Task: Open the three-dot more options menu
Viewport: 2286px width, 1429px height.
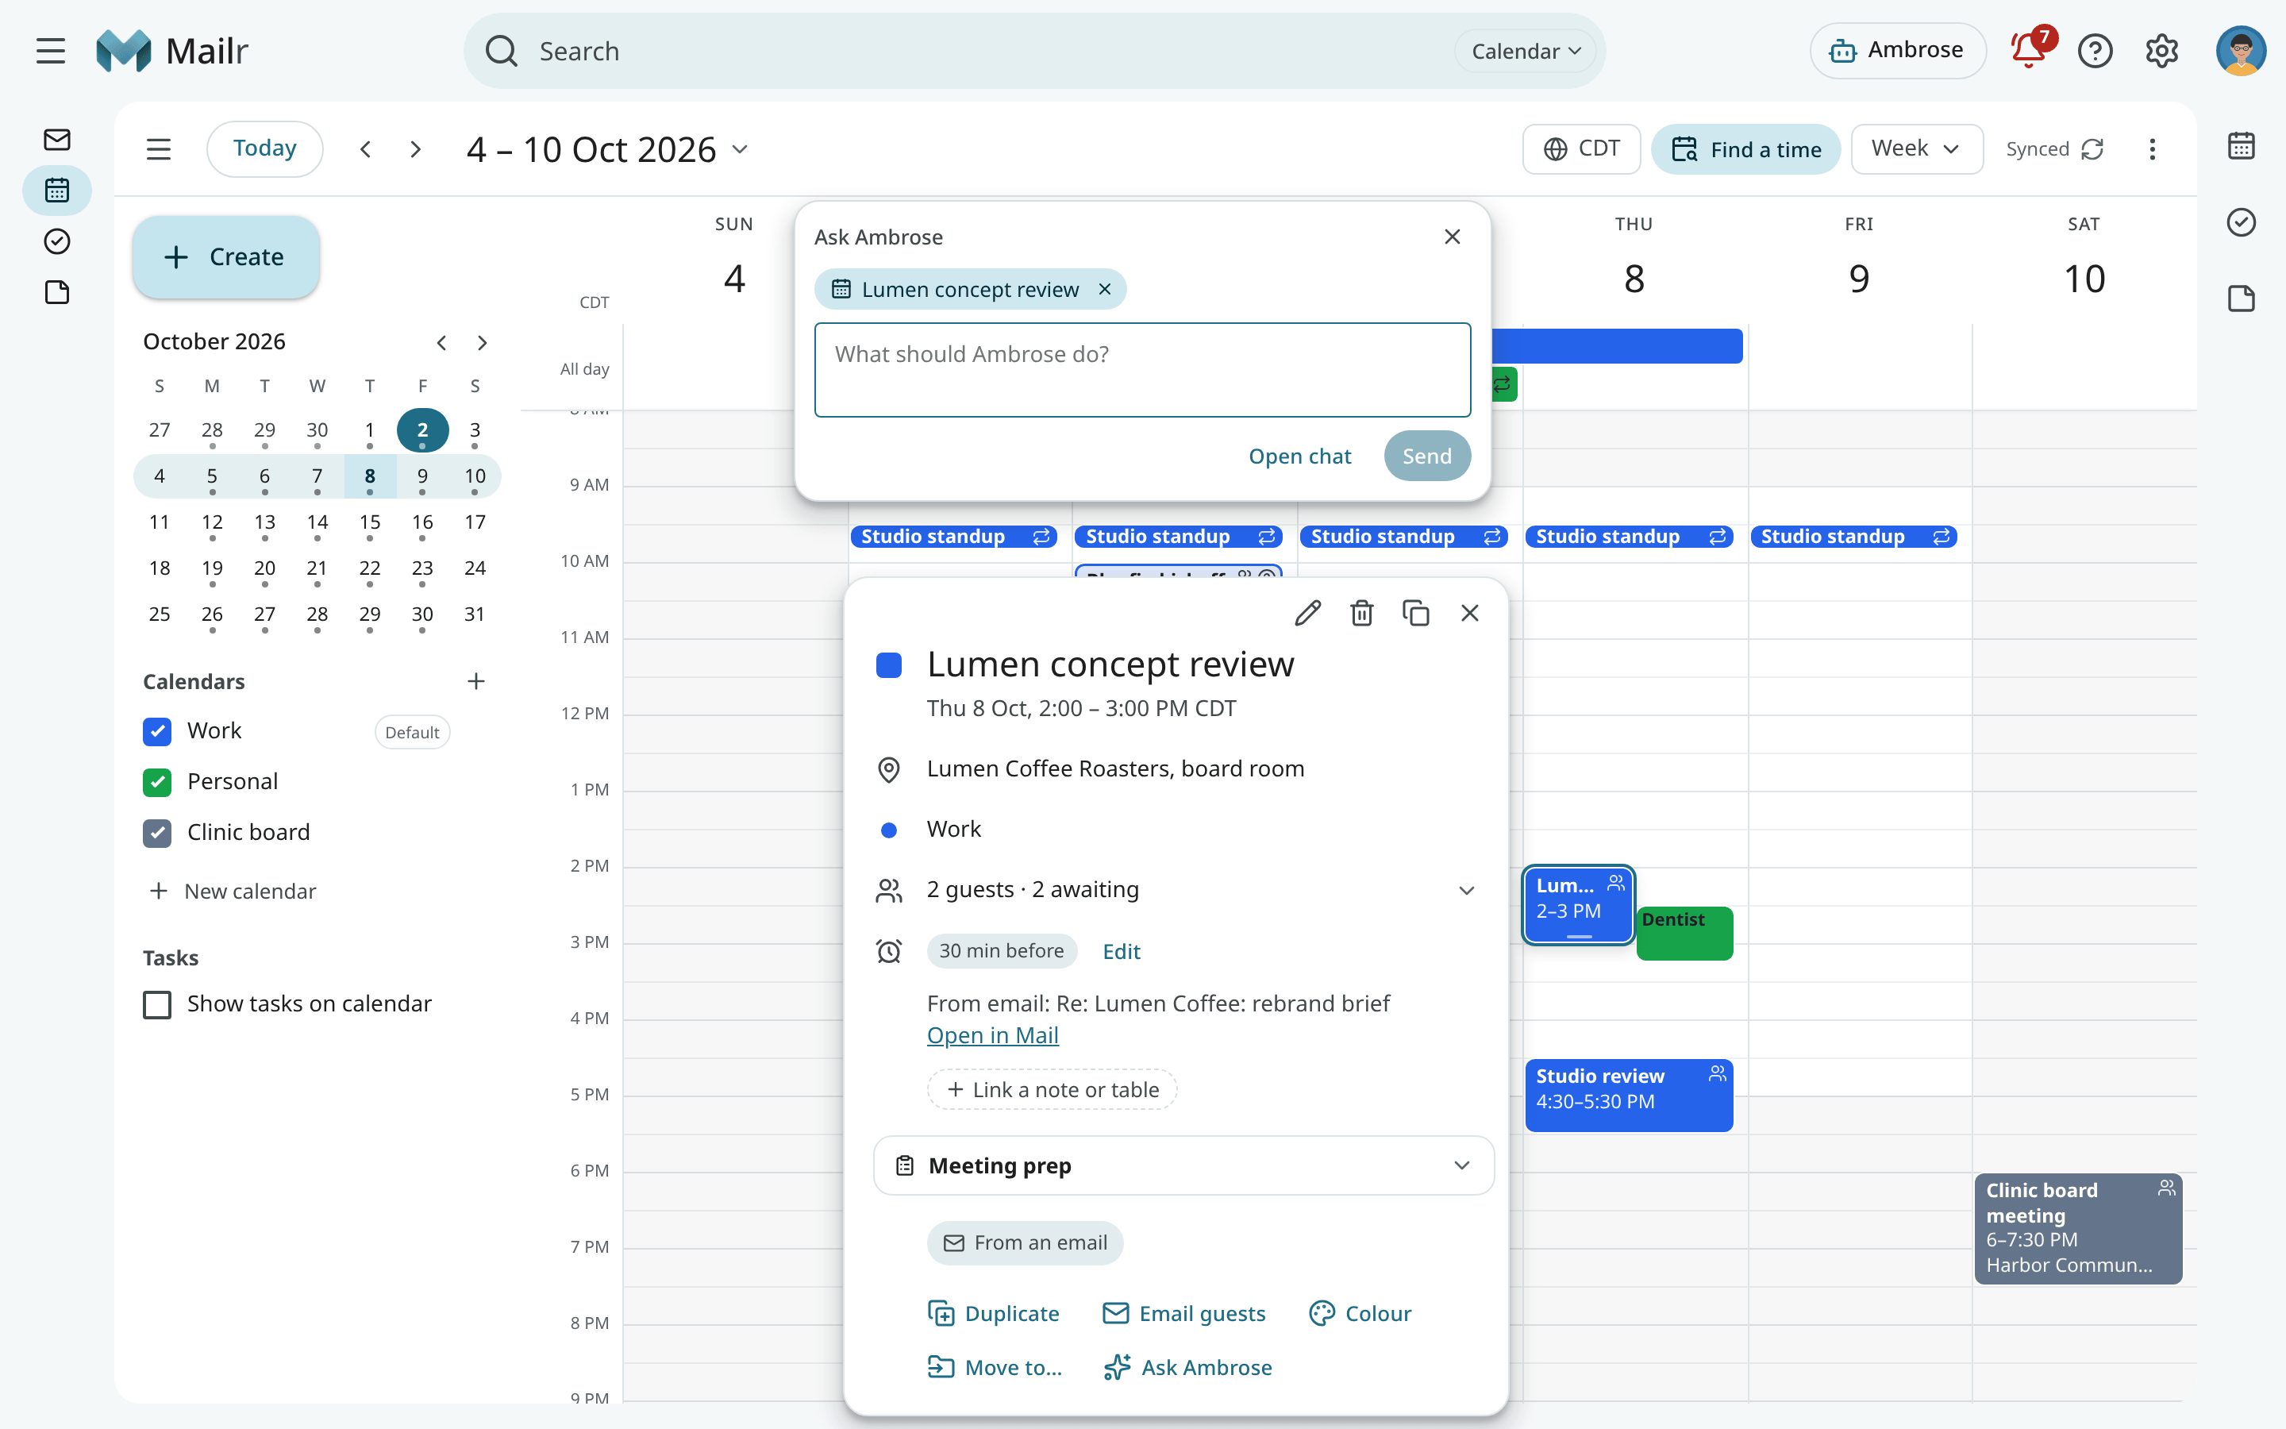Action: coord(2152,149)
